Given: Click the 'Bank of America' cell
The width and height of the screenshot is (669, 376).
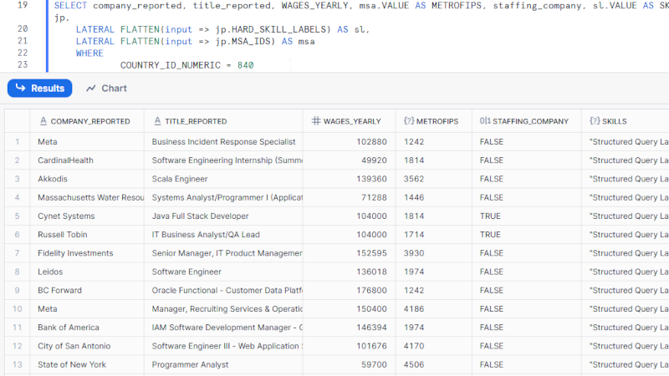Looking at the screenshot, I should tap(87, 328).
